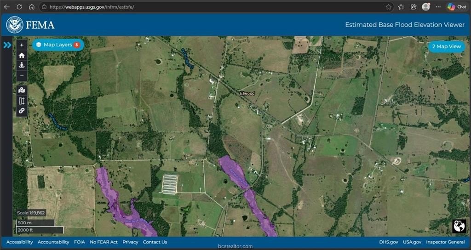The height and width of the screenshot is (250, 471).
Task: Zoom out of the map
Action: click(x=22, y=76)
